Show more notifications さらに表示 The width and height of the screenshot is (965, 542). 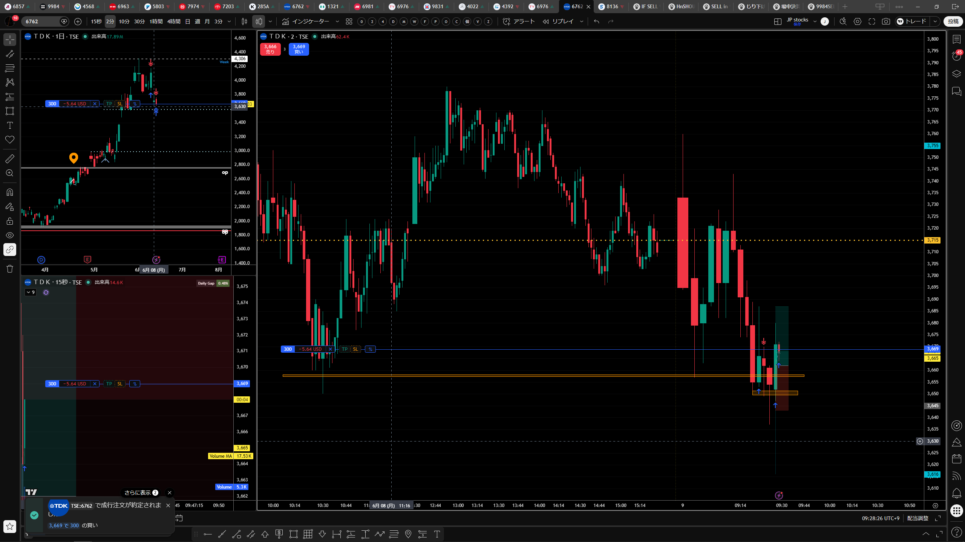141,493
